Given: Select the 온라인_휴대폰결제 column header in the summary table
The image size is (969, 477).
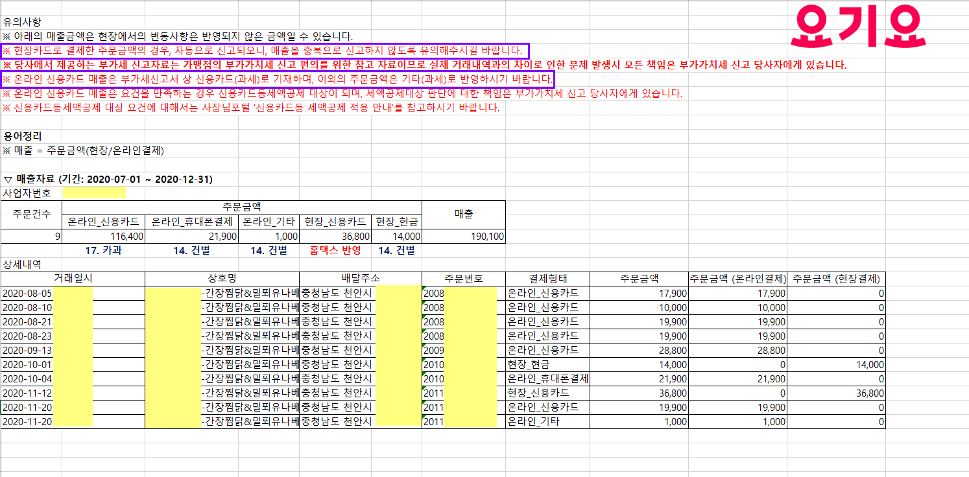Looking at the screenshot, I should [191, 222].
